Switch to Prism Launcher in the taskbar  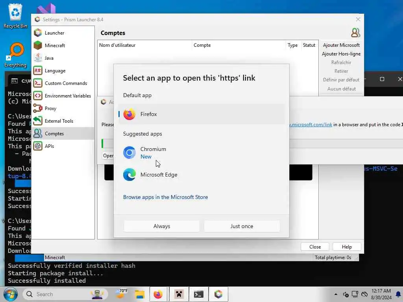pyautogui.click(x=218, y=294)
